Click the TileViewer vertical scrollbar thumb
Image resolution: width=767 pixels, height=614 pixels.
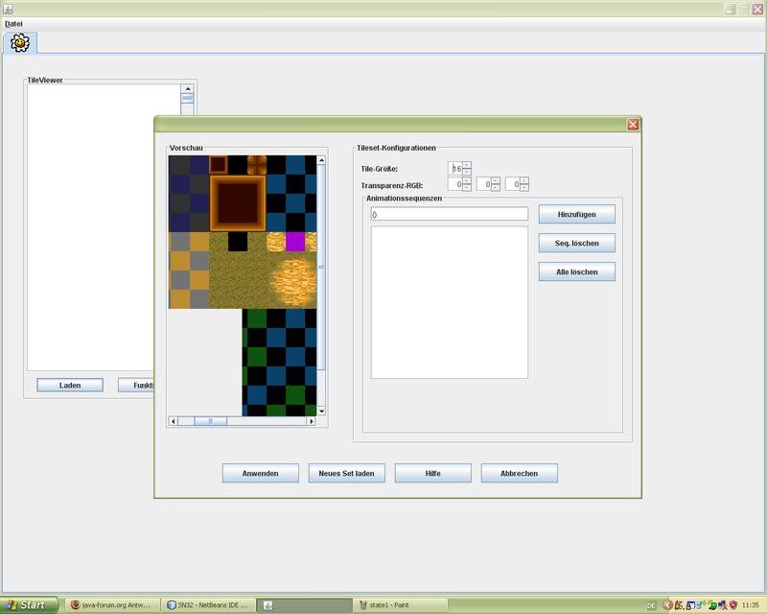click(x=188, y=99)
